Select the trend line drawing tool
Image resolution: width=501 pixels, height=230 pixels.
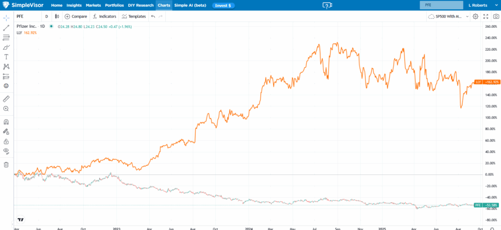6,28
